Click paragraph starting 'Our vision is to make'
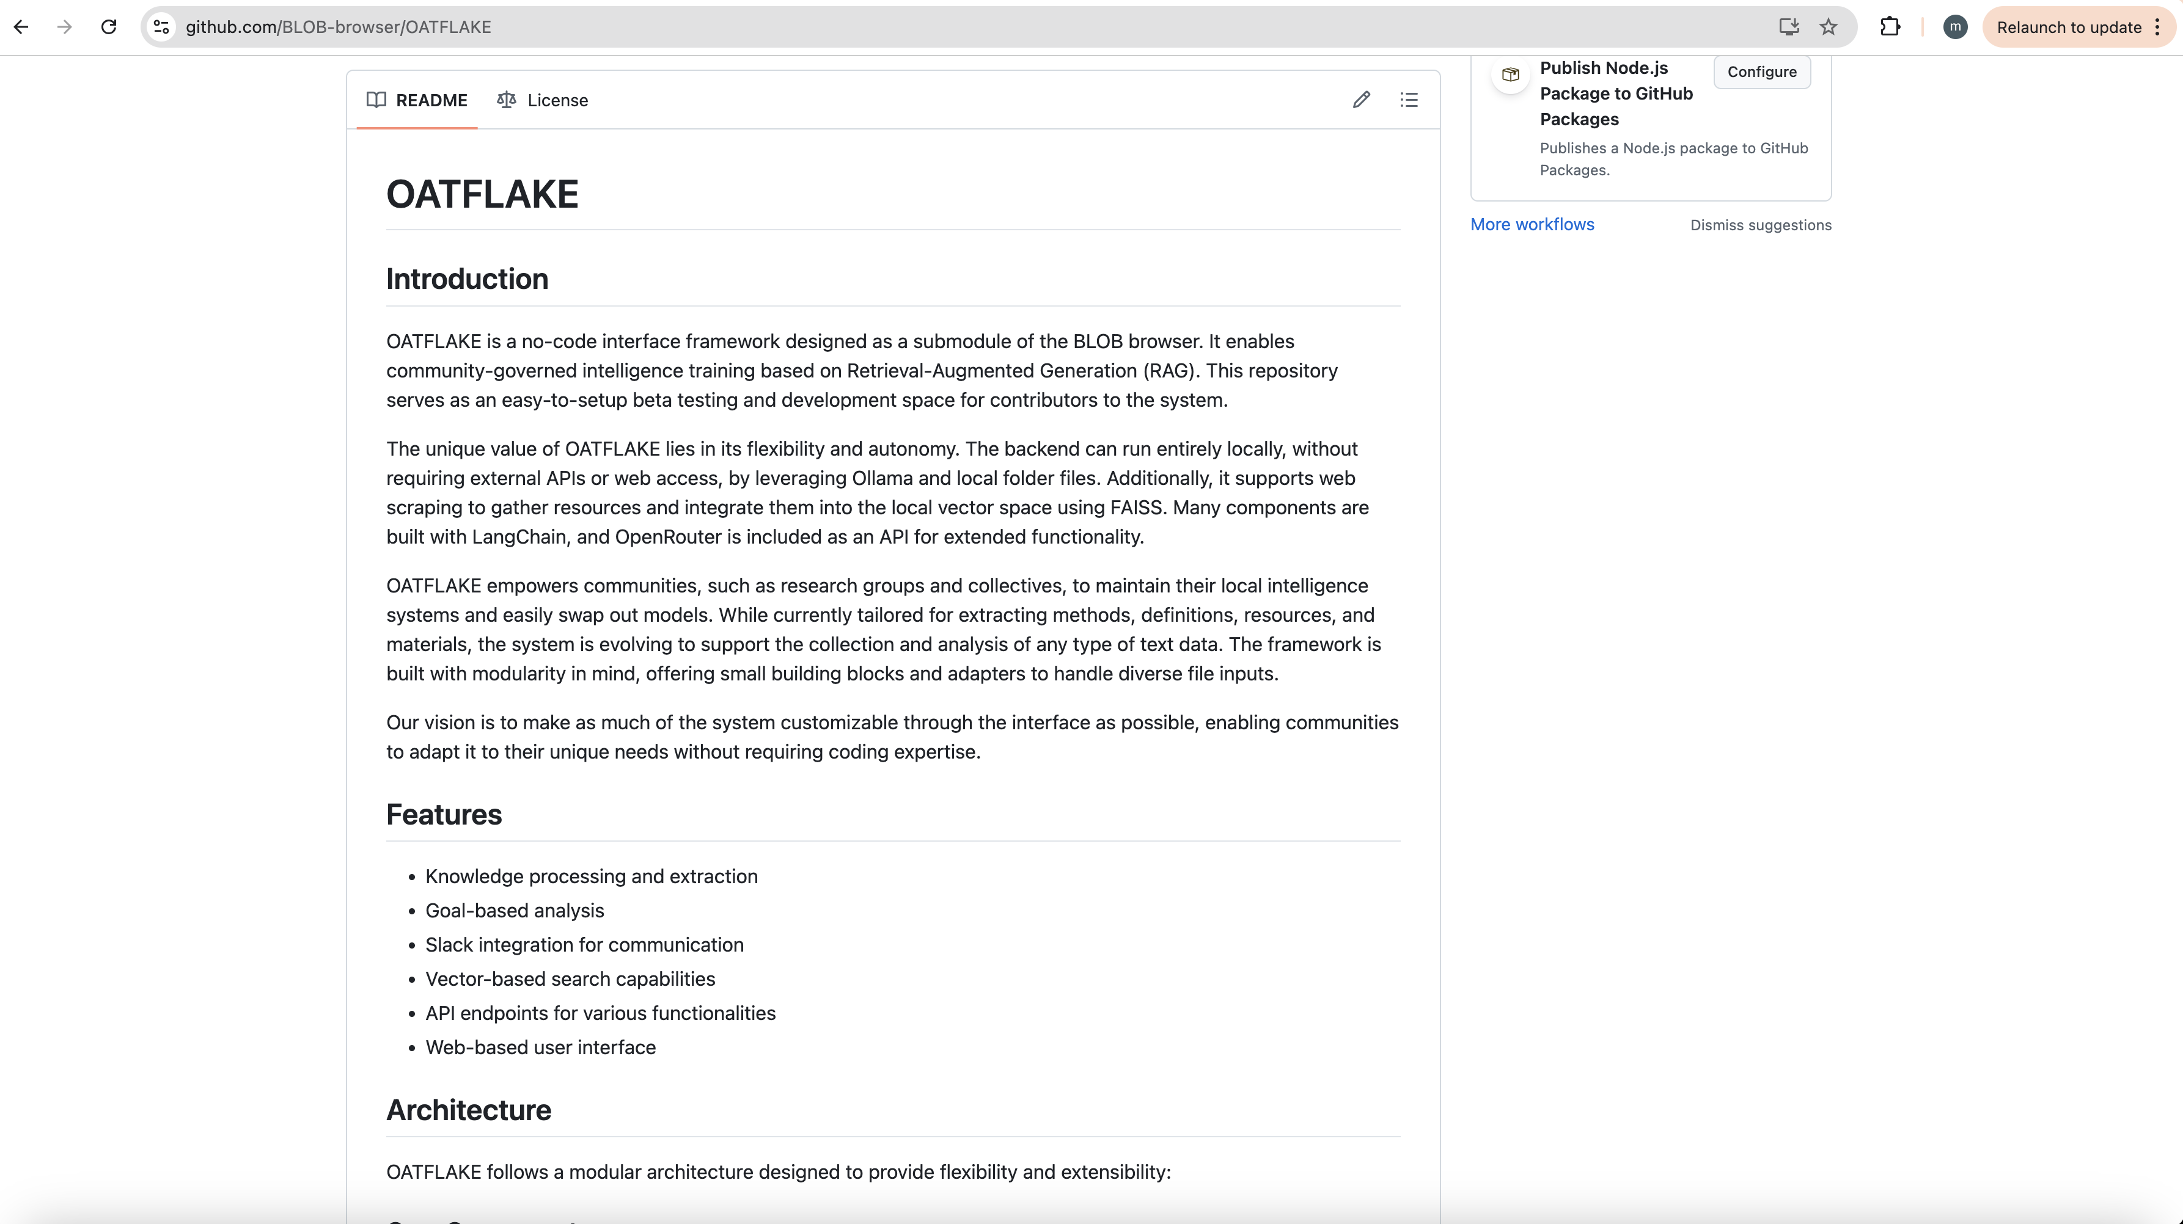 (892, 737)
